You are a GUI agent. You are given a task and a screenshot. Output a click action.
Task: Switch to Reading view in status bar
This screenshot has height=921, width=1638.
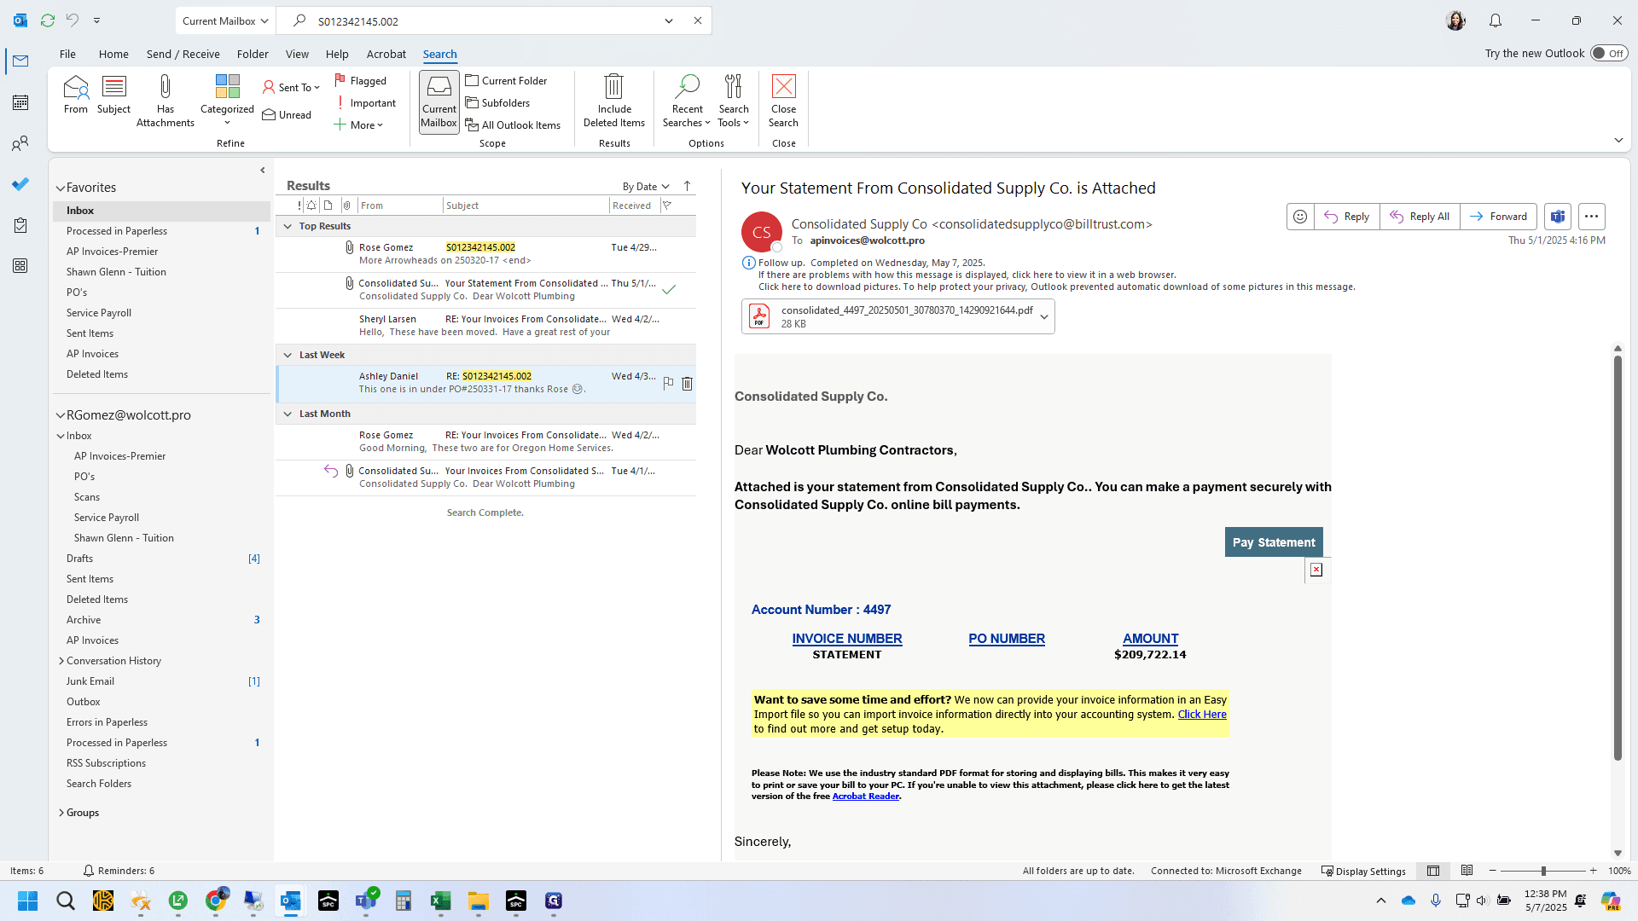coord(1467,871)
